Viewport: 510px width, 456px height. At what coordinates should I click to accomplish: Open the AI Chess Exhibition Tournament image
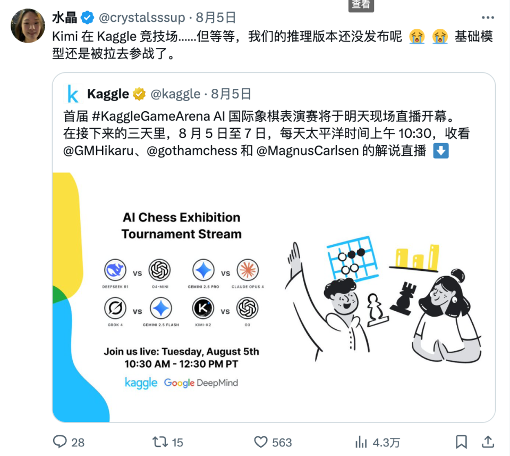pyautogui.click(x=274, y=297)
